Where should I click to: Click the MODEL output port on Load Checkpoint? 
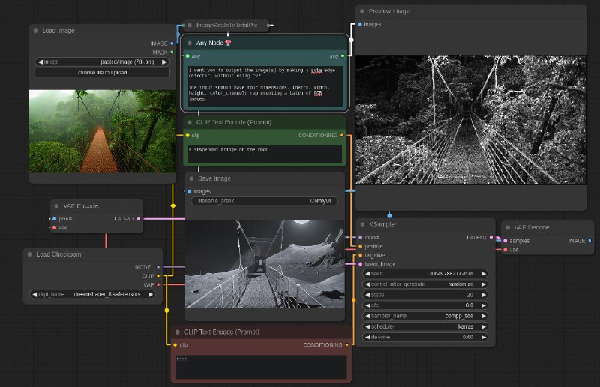[x=159, y=266]
